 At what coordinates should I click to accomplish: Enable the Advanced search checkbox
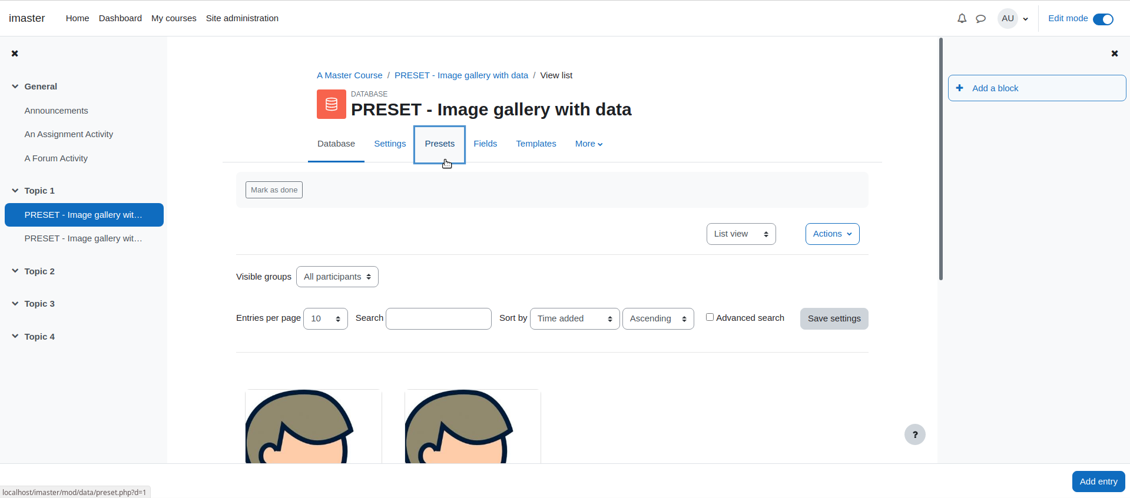coord(710,317)
